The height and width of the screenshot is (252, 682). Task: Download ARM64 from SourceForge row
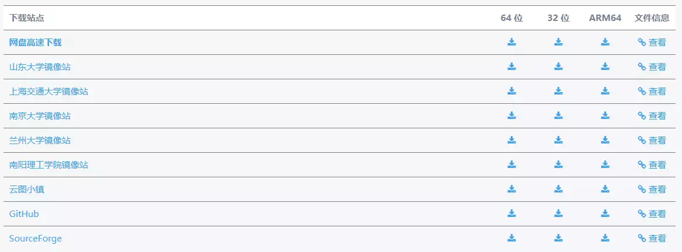(605, 238)
